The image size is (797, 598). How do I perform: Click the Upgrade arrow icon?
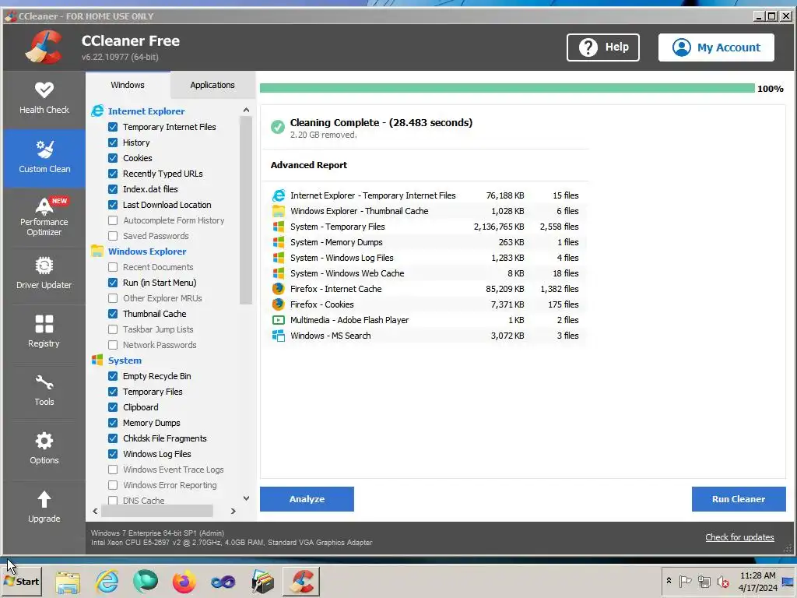pos(44,499)
